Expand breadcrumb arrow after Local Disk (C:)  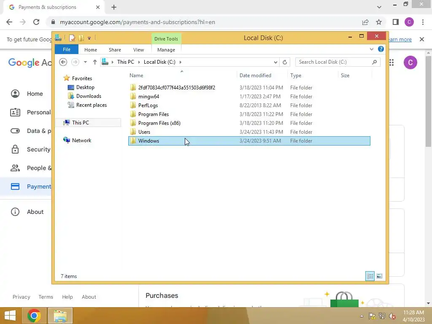click(x=181, y=62)
